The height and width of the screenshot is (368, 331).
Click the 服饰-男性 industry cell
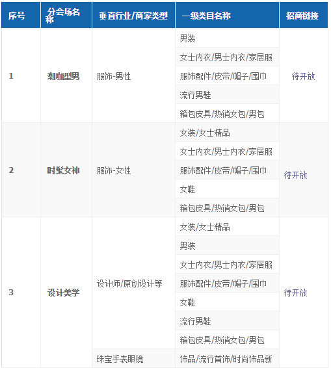point(133,75)
